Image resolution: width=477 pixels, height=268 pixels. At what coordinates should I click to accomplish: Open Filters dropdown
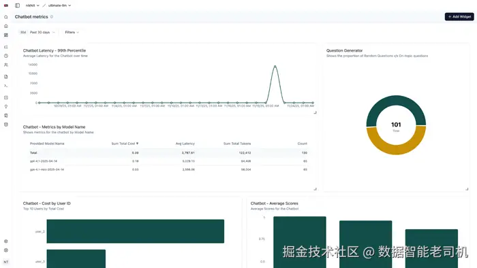tap(72, 32)
